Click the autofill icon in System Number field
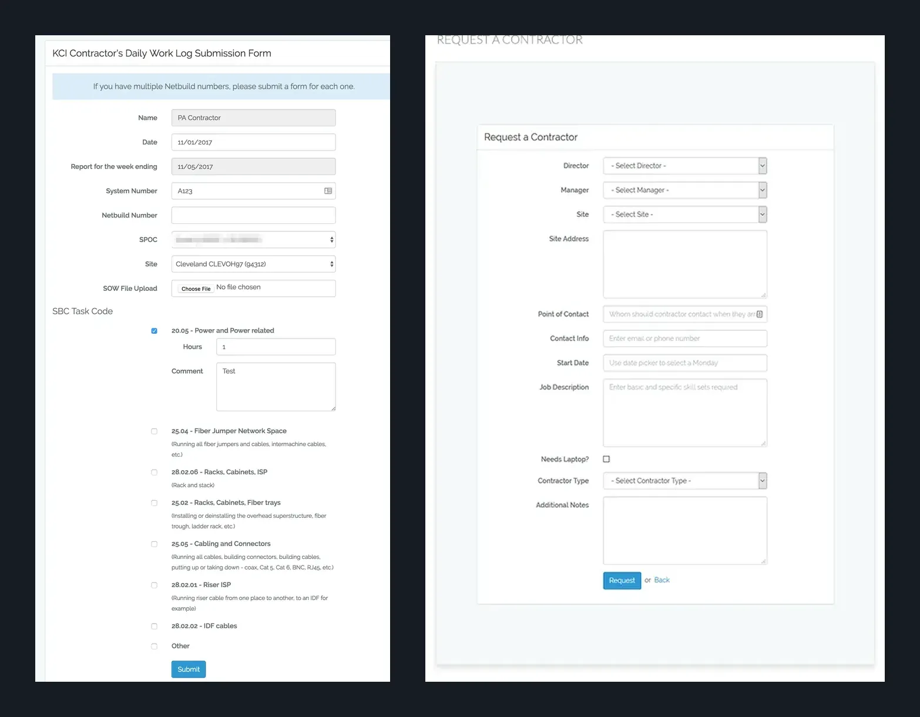 (x=328, y=191)
